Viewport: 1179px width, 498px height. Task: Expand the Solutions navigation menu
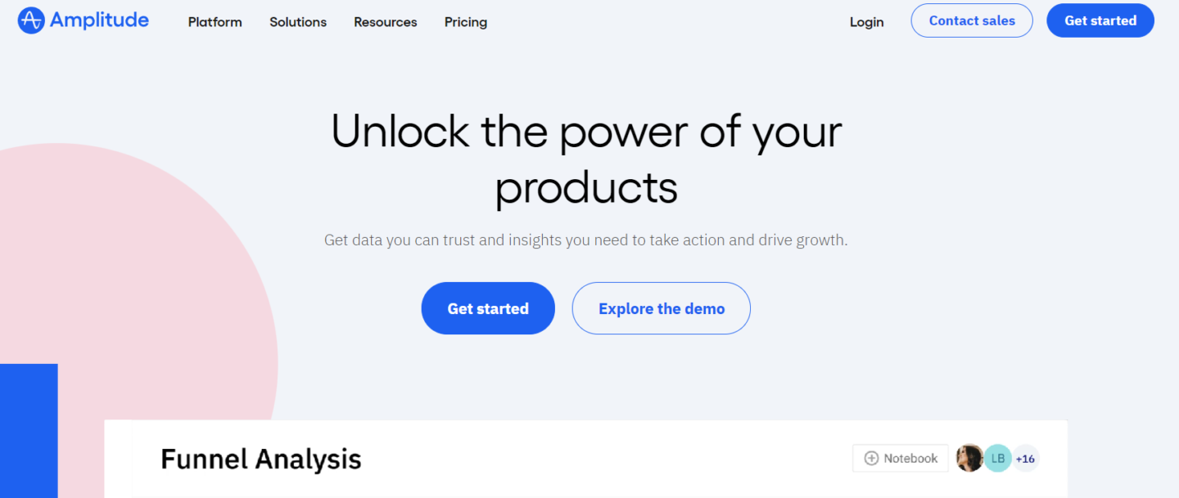pyautogui.click(x=297, y=22)
